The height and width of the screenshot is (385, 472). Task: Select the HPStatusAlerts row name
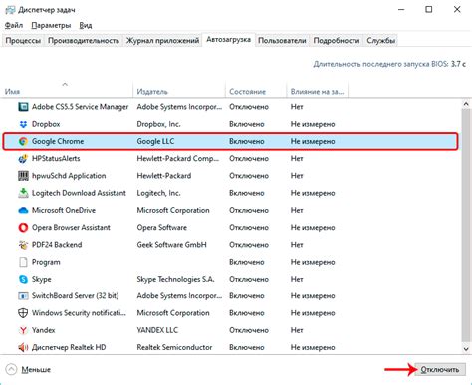pyautogui.click(x=56, y=159)
